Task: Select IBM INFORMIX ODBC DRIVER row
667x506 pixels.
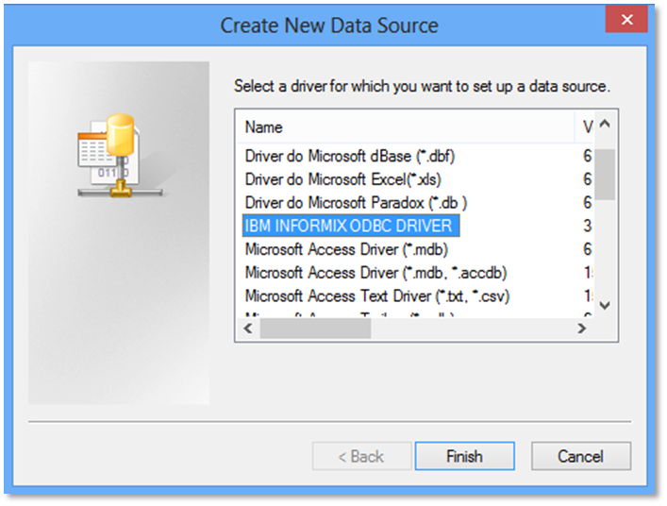Action: tap(351, 226)
